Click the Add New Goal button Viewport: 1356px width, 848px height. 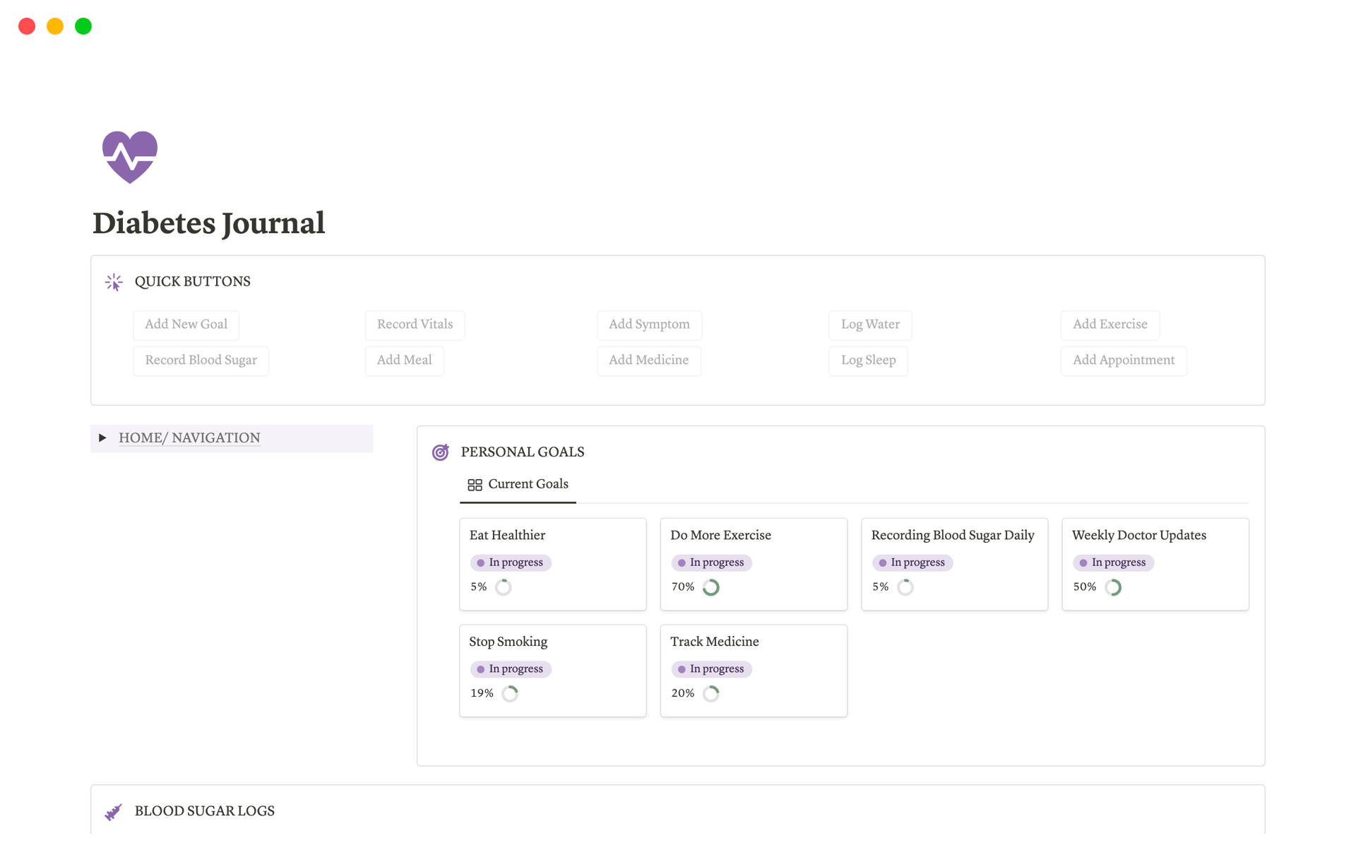tap(186, 324)
